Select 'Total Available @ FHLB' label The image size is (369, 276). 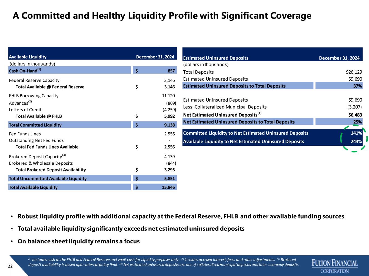click(x=39, y=116)
